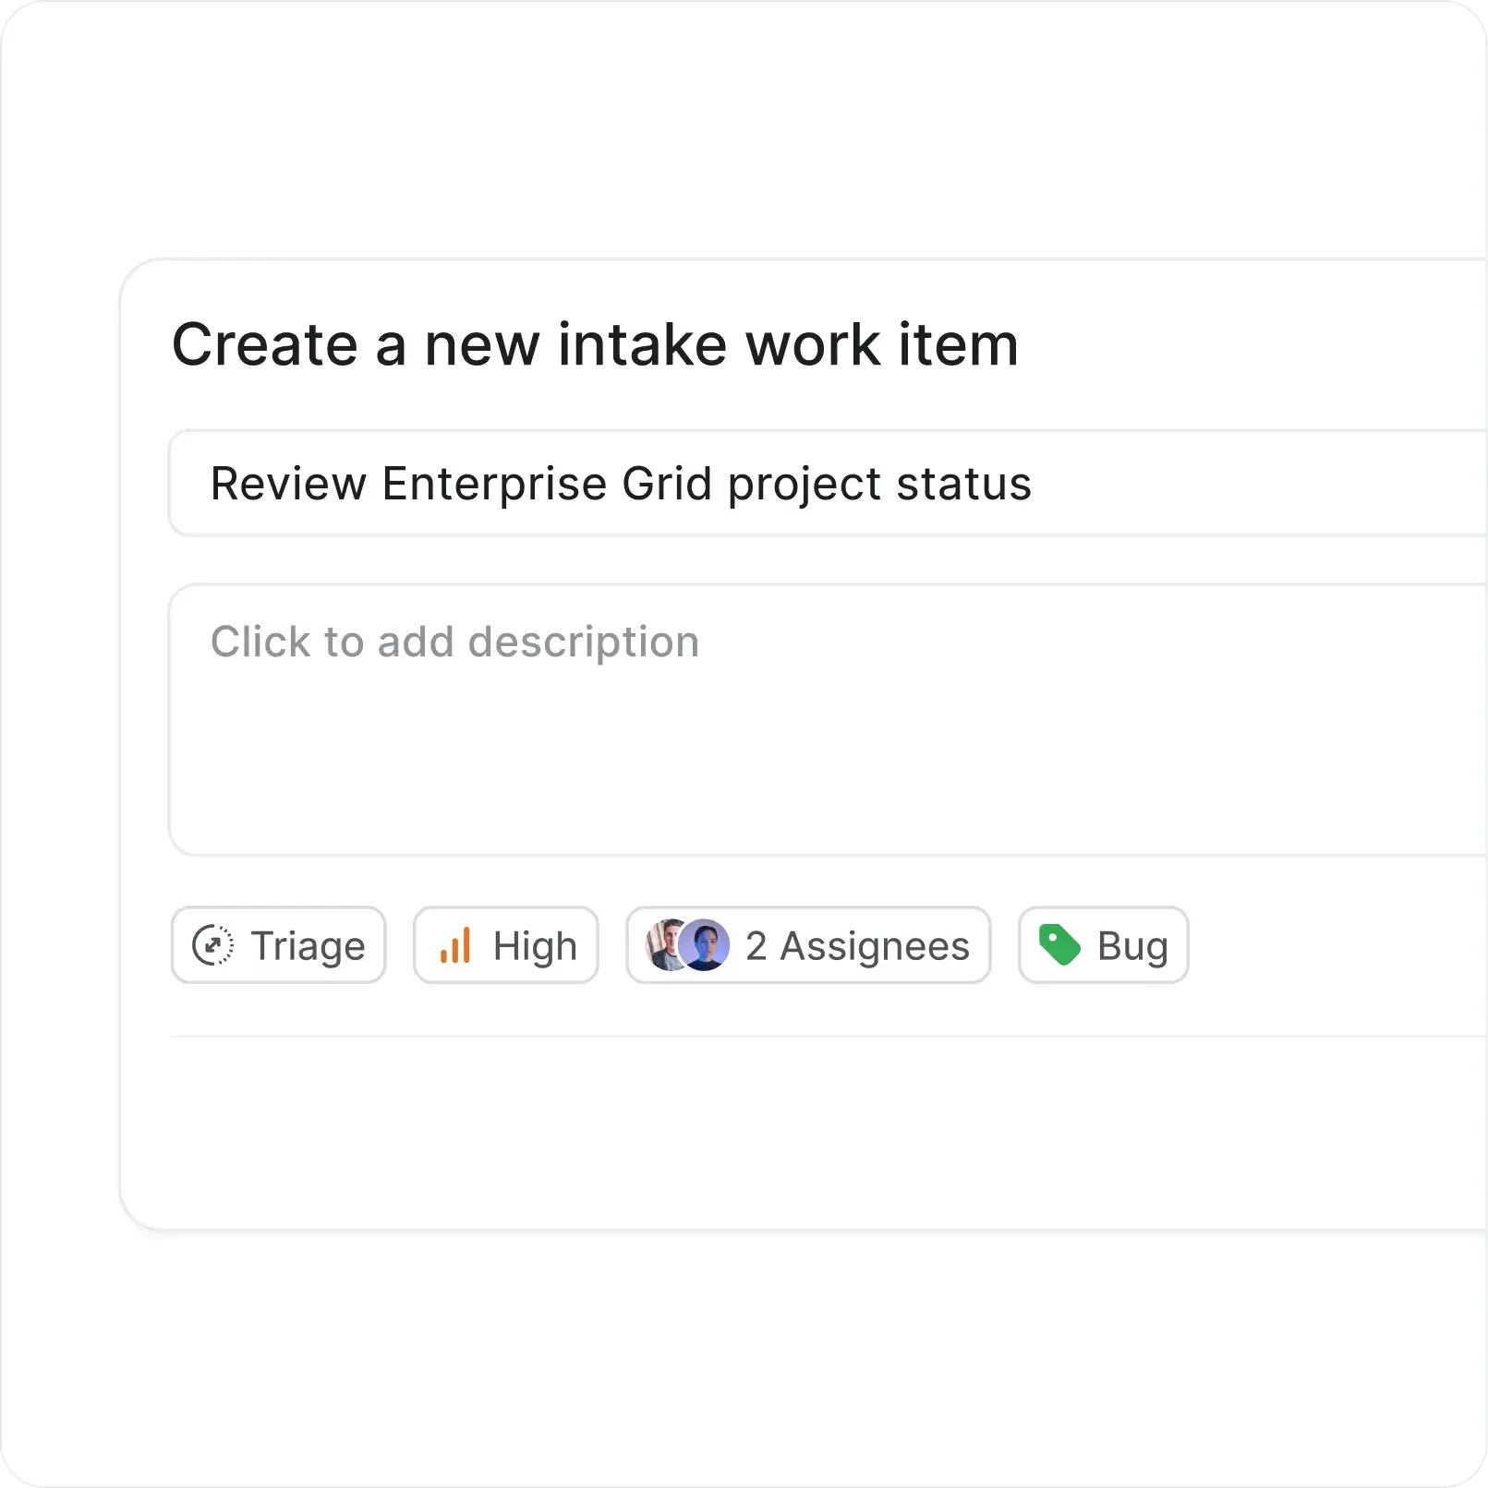1488x1488 pixels.
Task: Open the Triage status selector
Action: coord(278,944)
